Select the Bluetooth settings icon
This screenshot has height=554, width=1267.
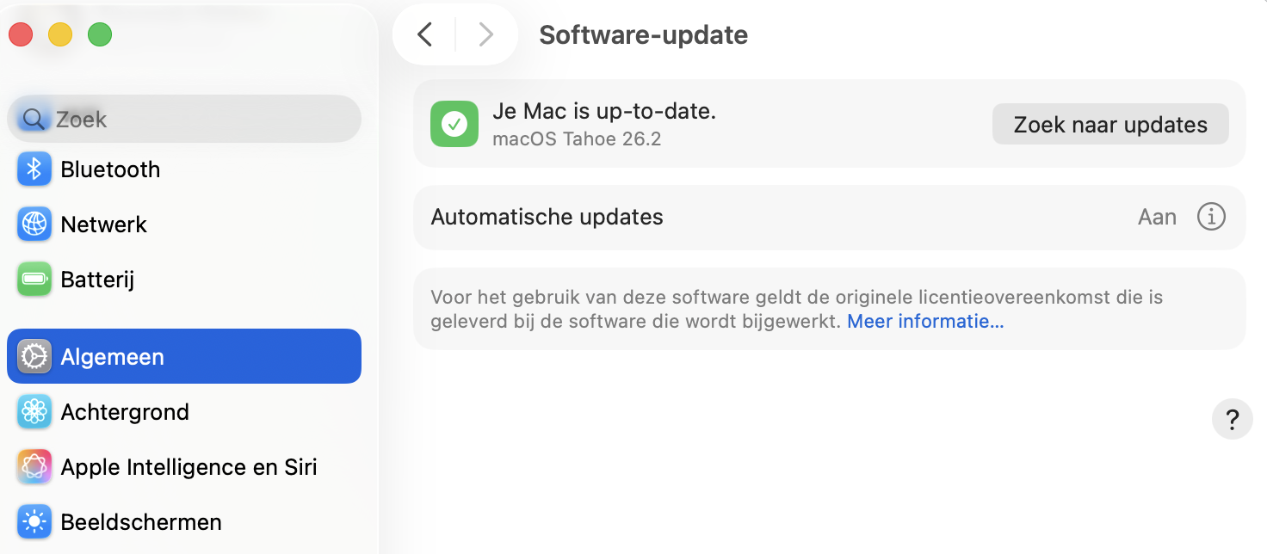[34, 169]
